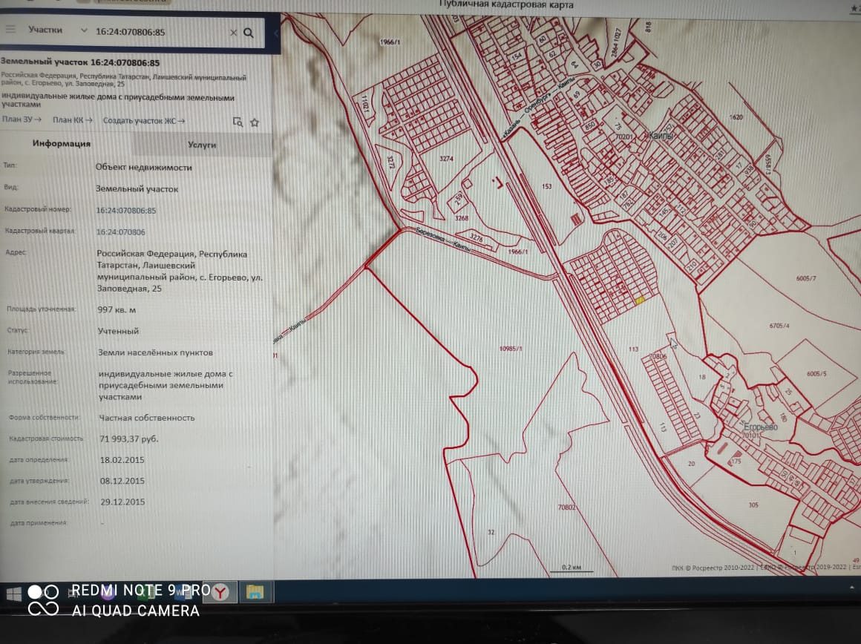
Task: Open the hamburger menu in search bar
Action: (x=10, y=30)
